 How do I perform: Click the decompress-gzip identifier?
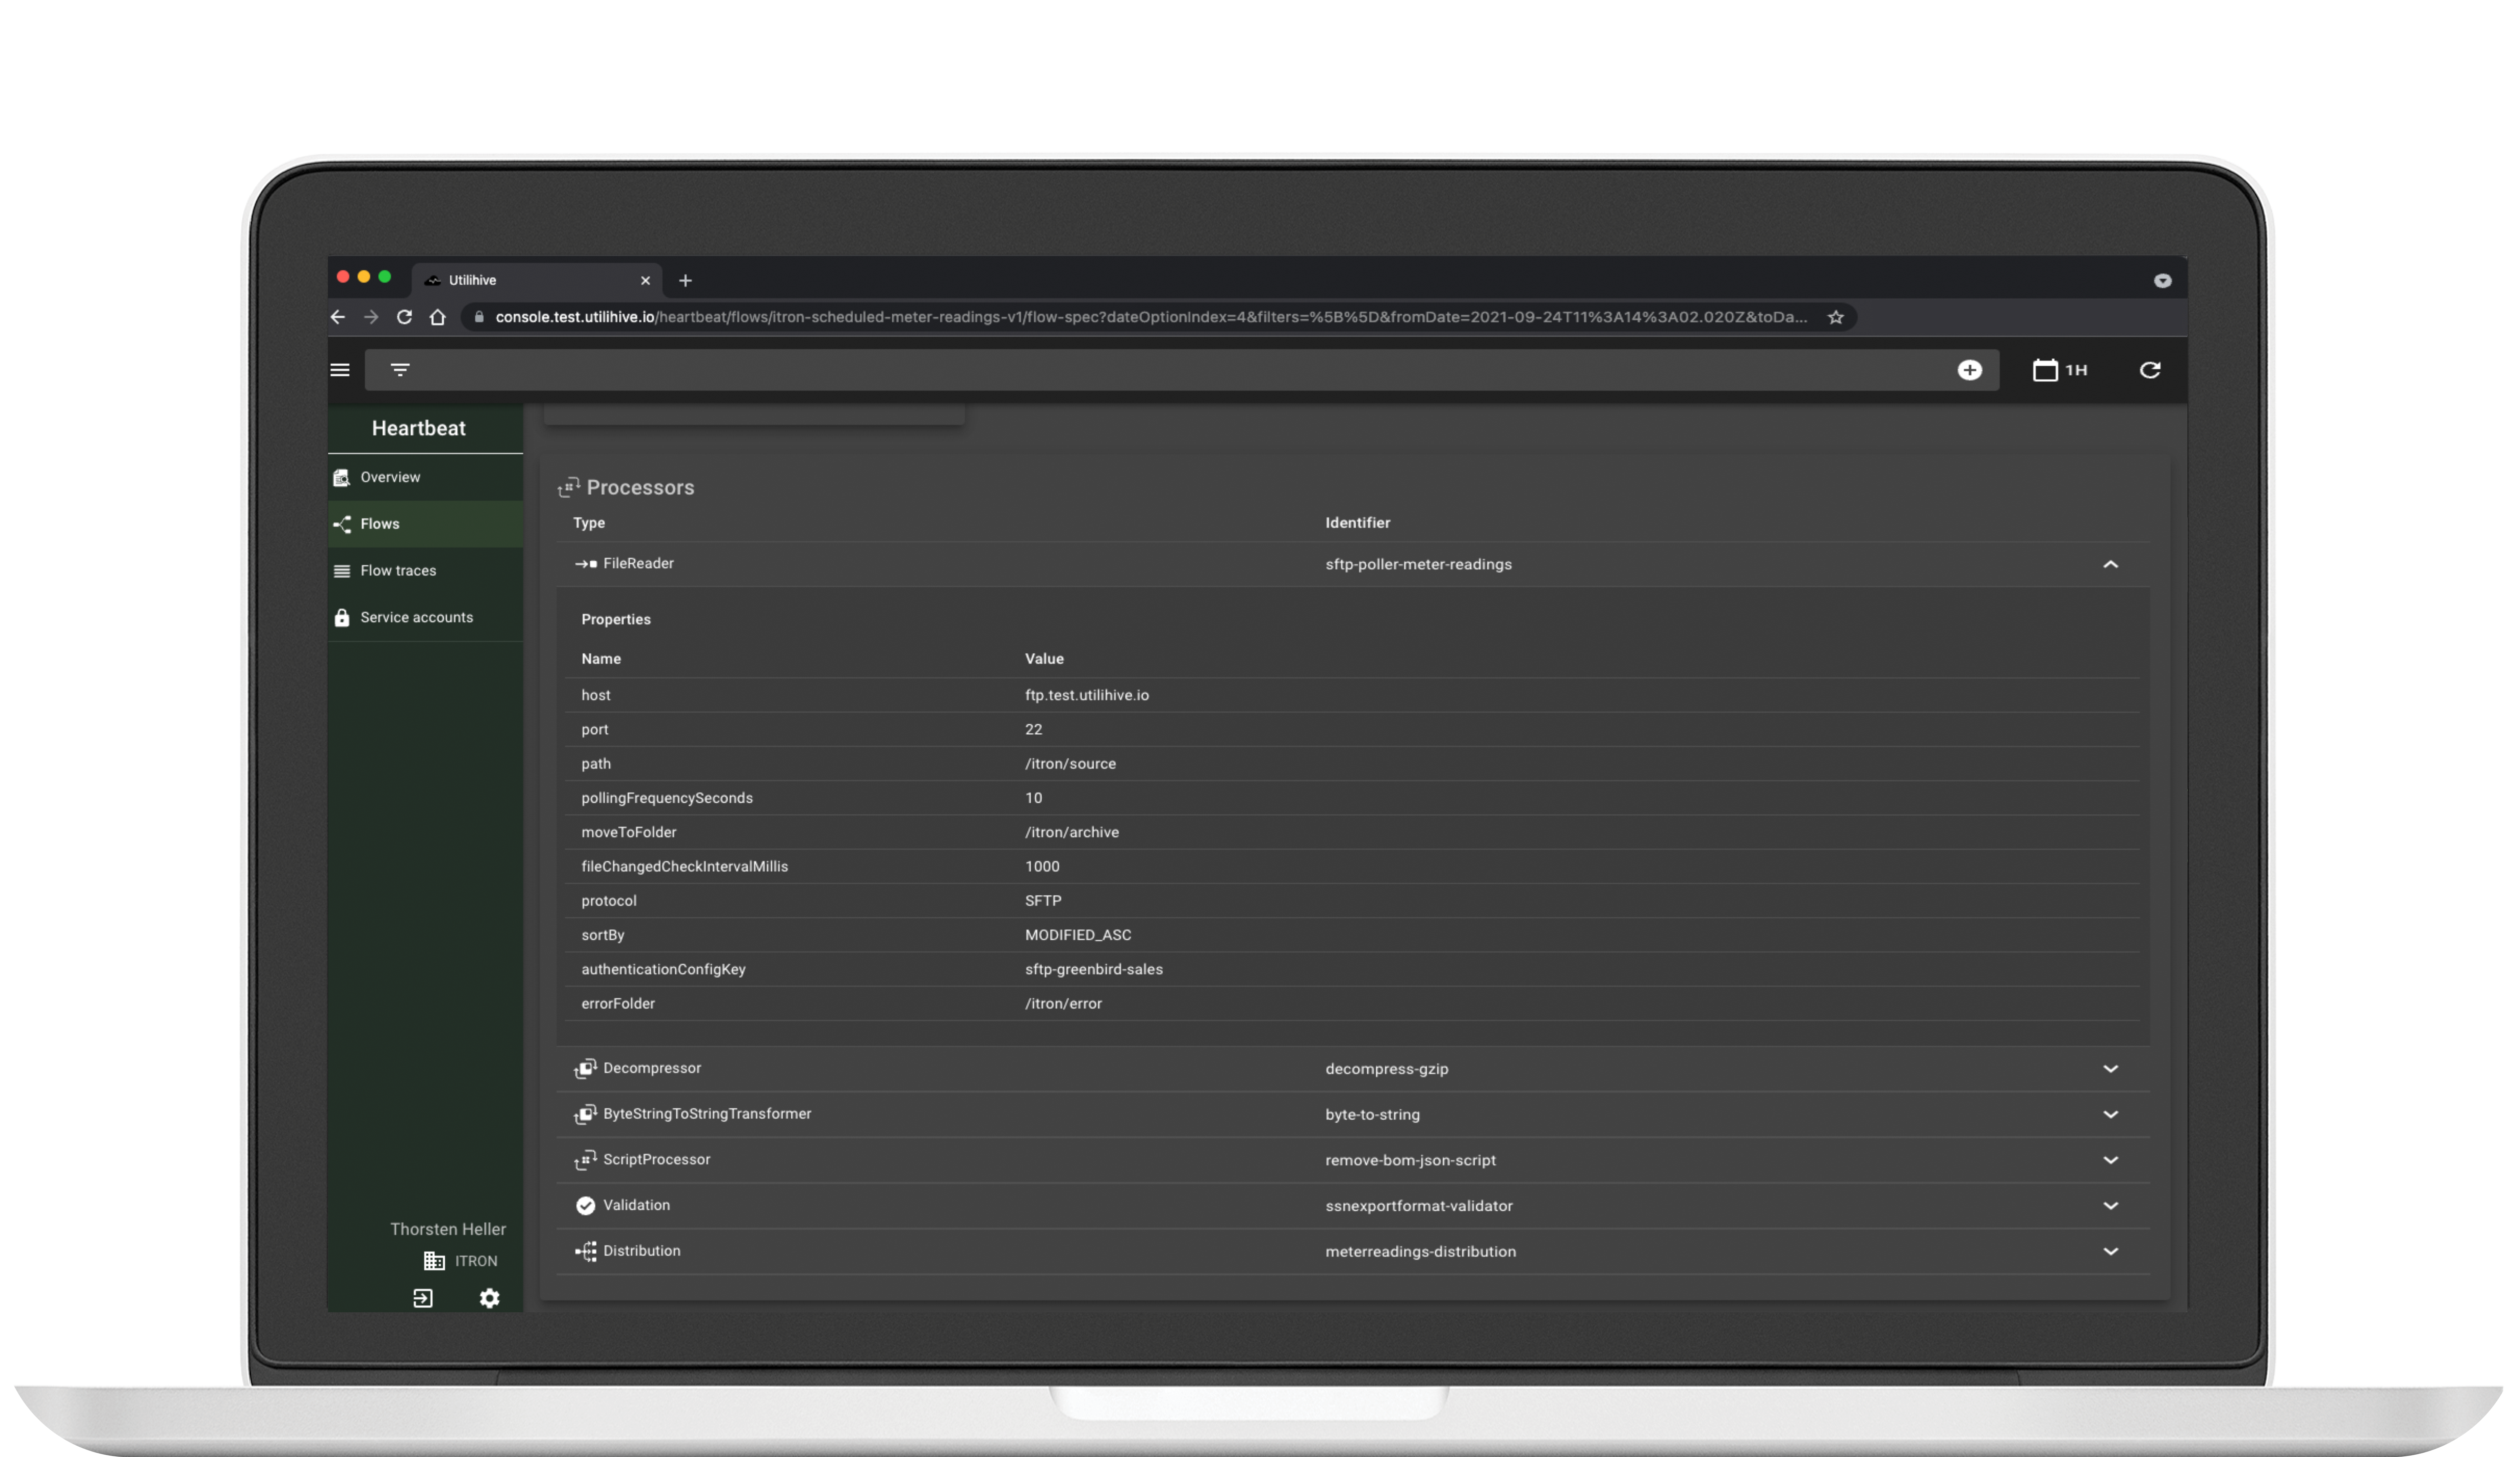[x=1387, y=1069]
